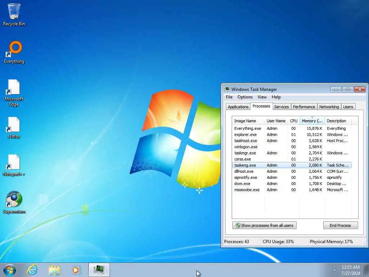
Task: Maximize the Windows Task Manager window
Action: (348, 89)
